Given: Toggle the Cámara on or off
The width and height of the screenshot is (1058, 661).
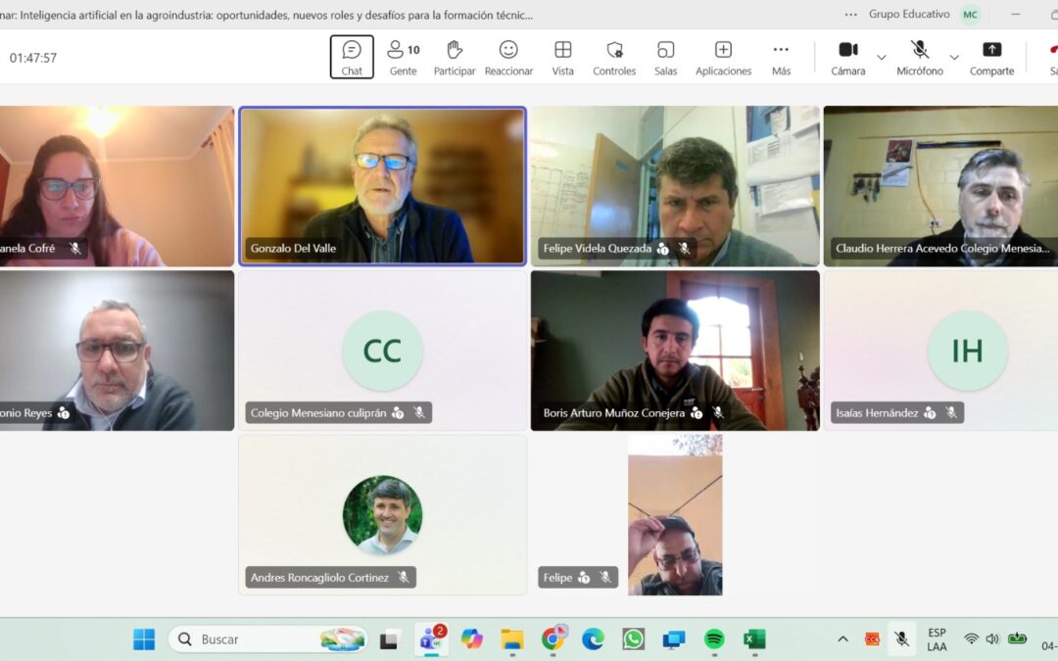Looking at the screenshot, I should pos(848,58).
